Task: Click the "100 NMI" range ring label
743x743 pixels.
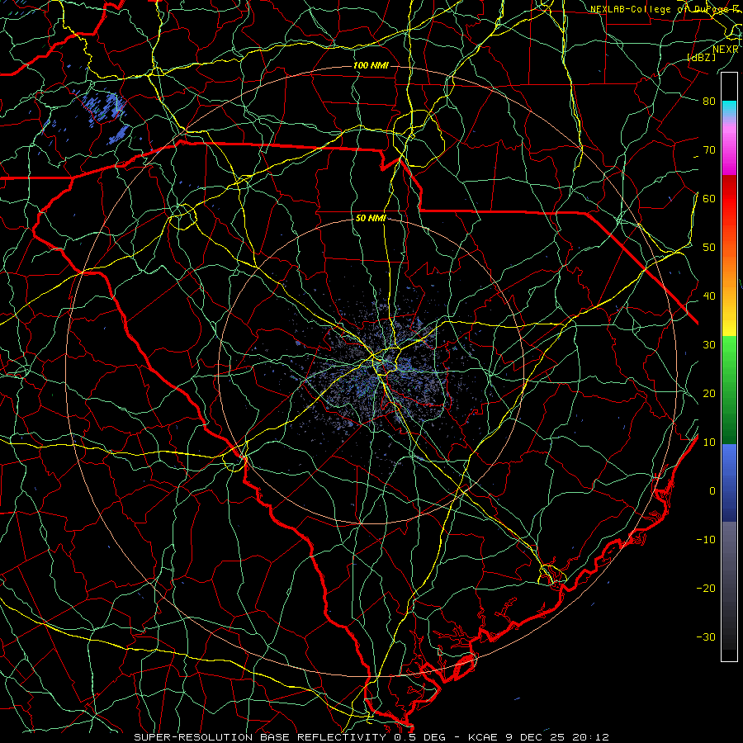Action: click(371, 65)
